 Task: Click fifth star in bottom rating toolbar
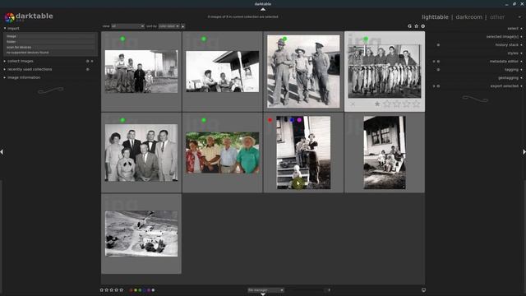coord(122,290)
